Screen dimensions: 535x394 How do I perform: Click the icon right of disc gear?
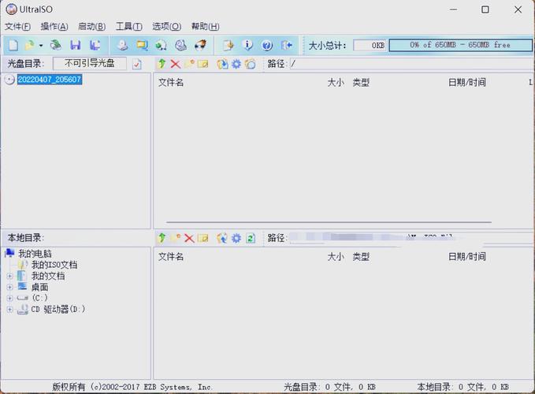[x=250, y=64]
